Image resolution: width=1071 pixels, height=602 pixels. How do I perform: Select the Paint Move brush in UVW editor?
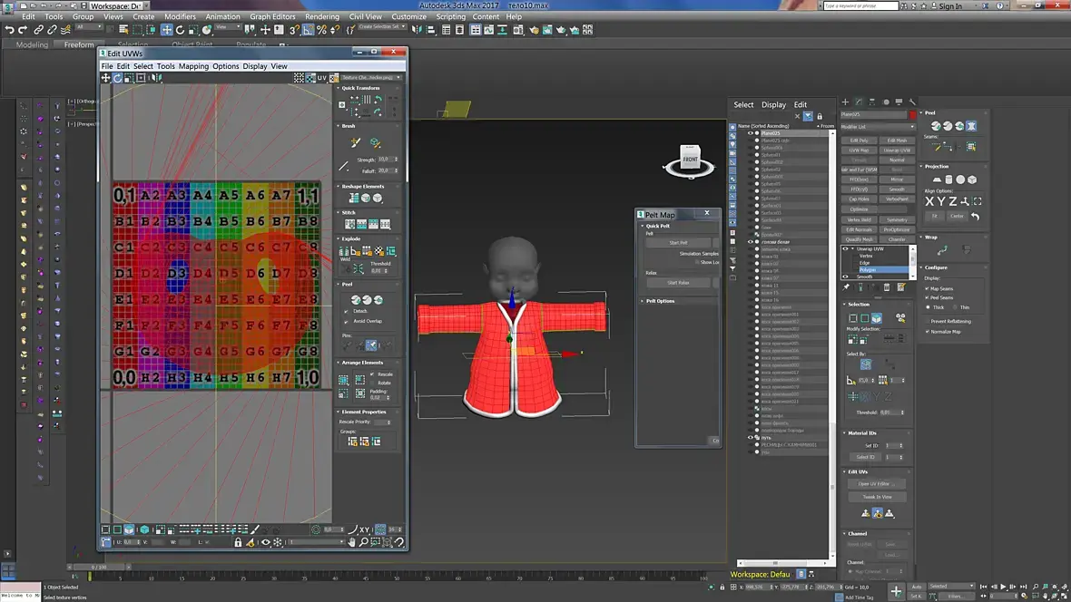pos(355,142)
